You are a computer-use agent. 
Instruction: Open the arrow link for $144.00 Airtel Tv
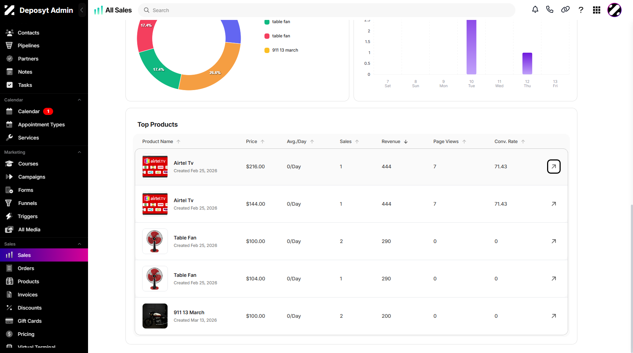point(554,204)
